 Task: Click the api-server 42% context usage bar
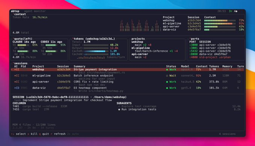220,27
